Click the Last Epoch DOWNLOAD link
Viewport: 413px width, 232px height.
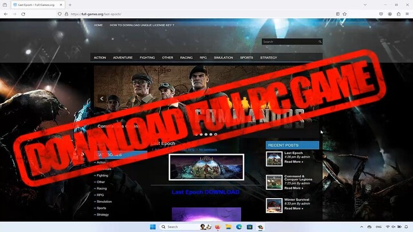point(205,192)
